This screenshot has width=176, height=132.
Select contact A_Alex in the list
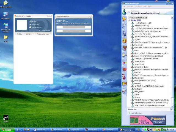point(137,39)
